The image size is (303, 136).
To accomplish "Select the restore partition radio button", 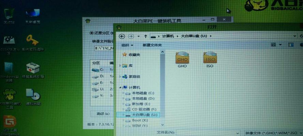I will pyautogui.click(x=91, y=33).
